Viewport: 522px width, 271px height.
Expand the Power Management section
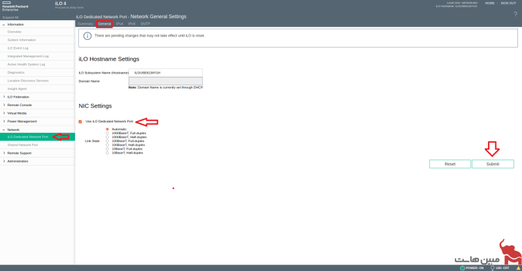point(4,121)
